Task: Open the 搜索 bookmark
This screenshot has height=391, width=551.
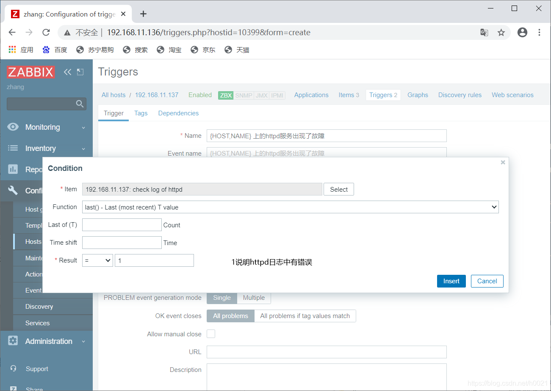Action: click(135, 50)
